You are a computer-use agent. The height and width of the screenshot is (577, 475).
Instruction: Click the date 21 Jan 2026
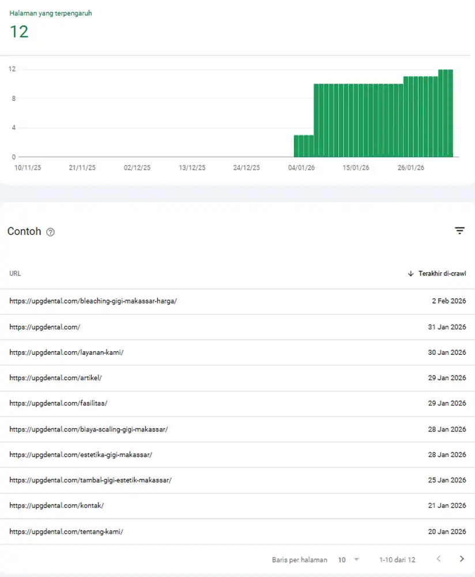pyautogui.click(x=447, y=505)
